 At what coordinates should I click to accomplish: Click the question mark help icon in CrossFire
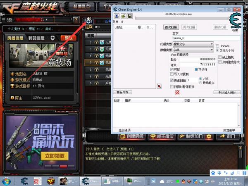pyautogui.click(x=76, y=20)
